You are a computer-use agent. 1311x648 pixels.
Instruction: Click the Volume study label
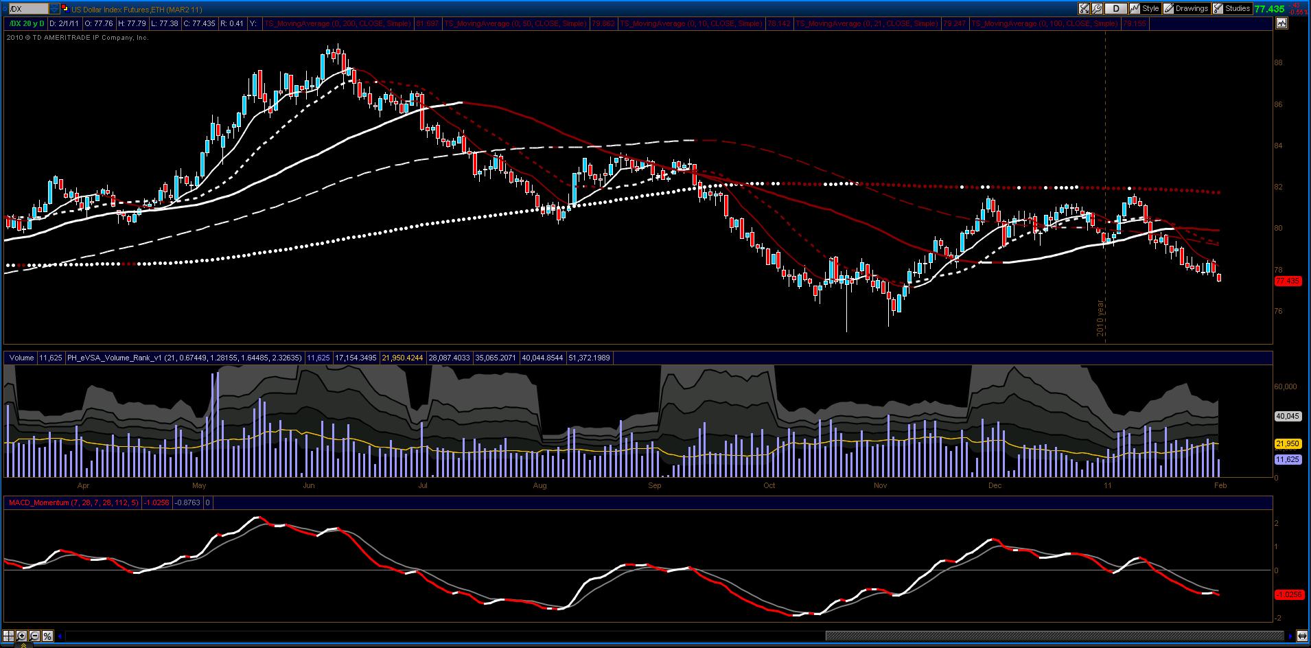pos(21,358)
